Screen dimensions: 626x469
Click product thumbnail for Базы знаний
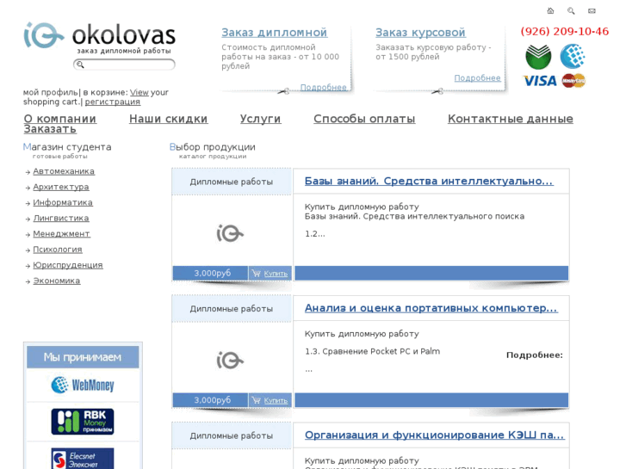(231, 233)
